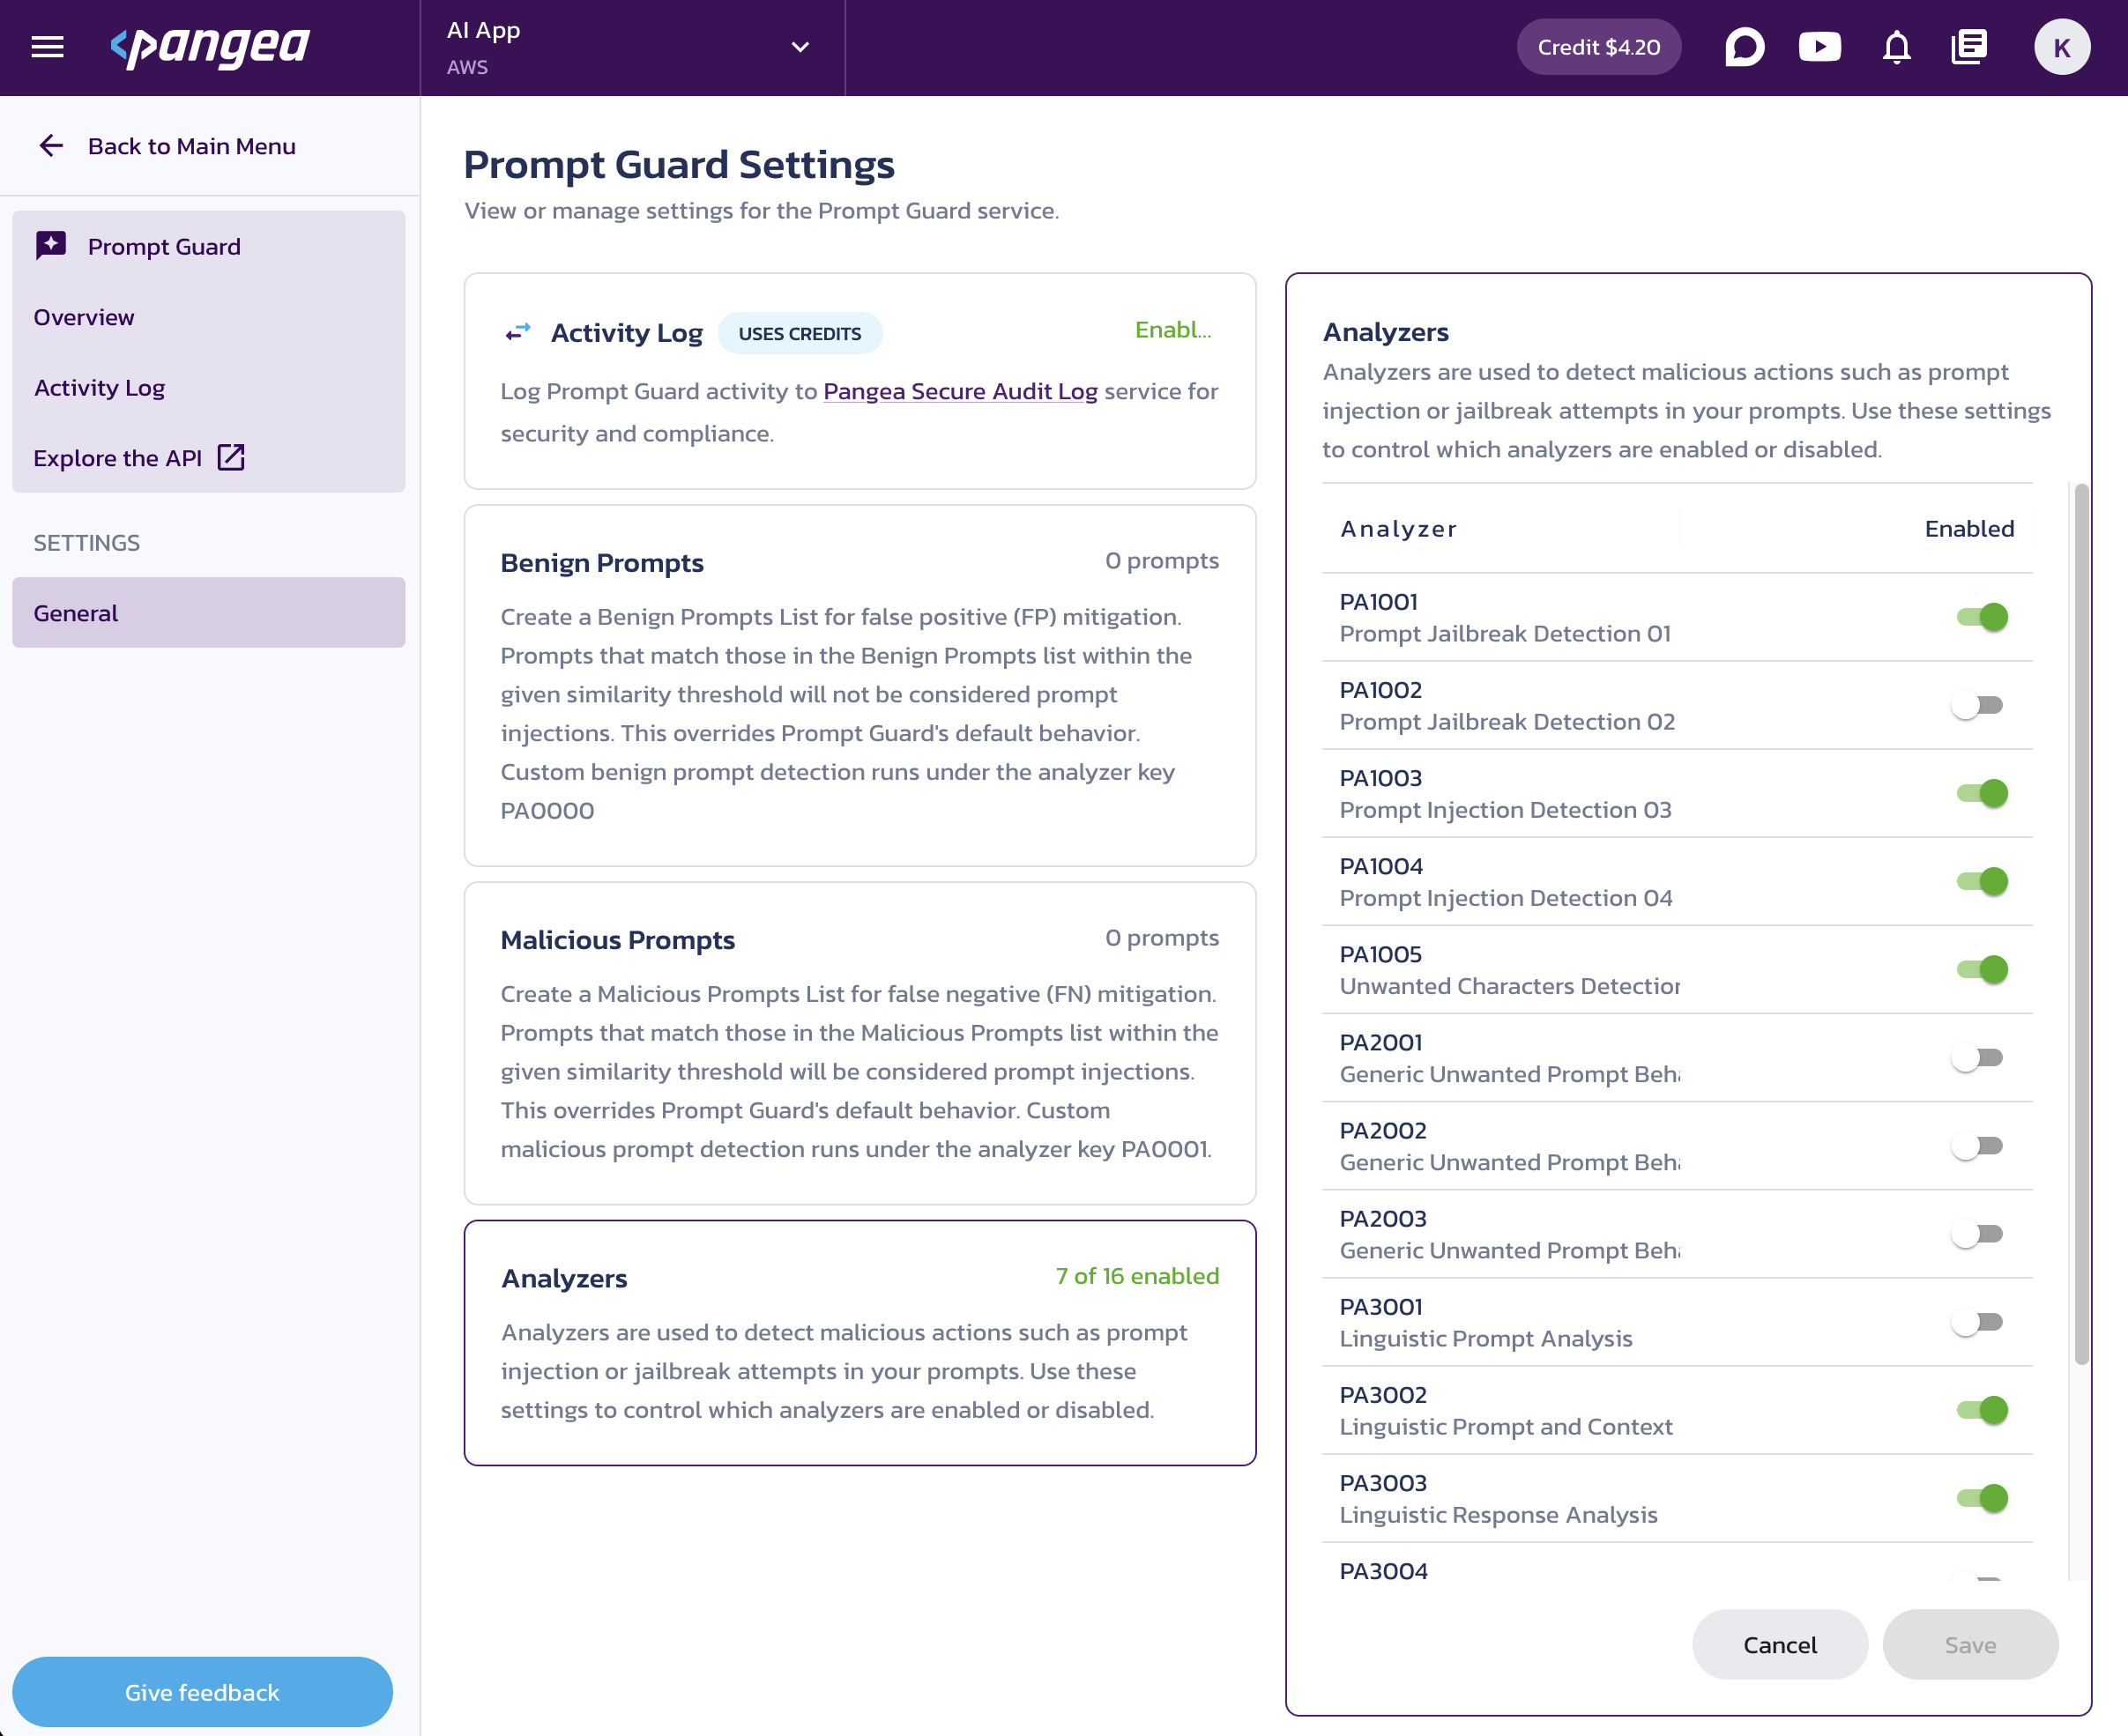Screen dimensions: 2128x1736
Task: Click Pangea Secure Audit Log link
Action: click(x=960, y=390)
